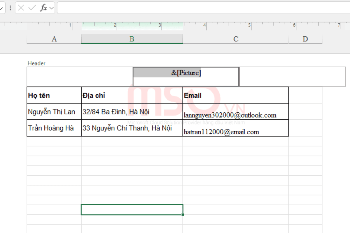
Task: Select column D header
Action: pyautogui.click(x=305, y=39)
